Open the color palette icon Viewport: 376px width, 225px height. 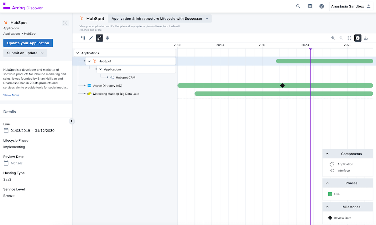(107, 38)
